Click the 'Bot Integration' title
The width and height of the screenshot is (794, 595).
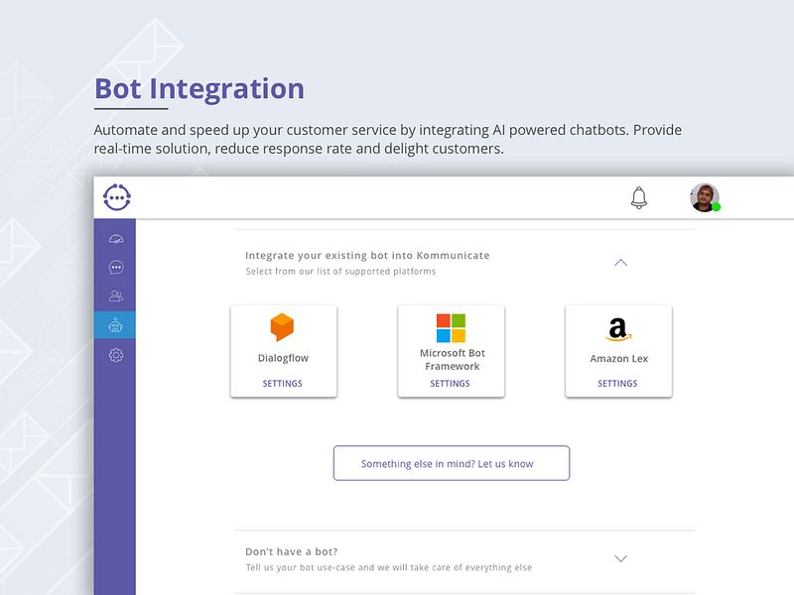click(x=199, y=88)
